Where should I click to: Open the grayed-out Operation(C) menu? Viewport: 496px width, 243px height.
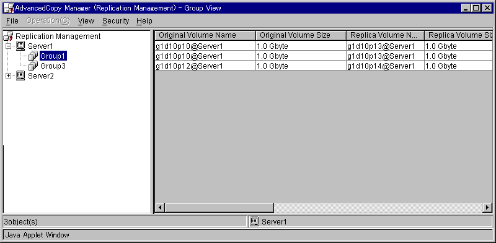48,21
